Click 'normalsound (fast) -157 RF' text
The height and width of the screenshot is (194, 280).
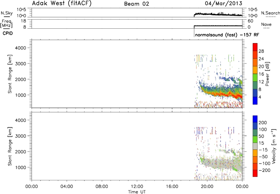[x=227, y=35]
